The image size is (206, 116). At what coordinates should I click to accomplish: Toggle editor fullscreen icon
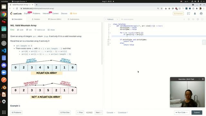tap(202, 19)
